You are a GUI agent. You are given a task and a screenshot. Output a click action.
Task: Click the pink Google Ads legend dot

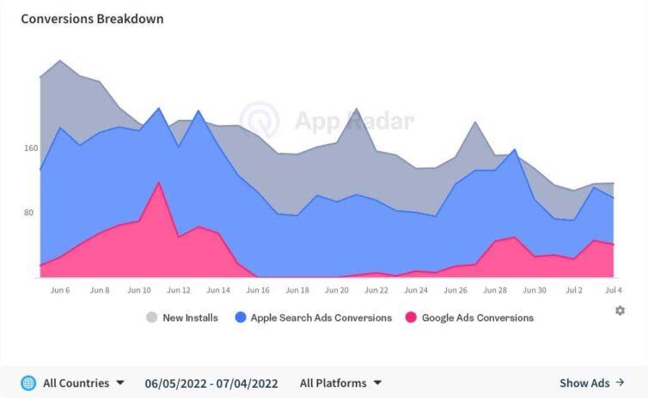411,317
